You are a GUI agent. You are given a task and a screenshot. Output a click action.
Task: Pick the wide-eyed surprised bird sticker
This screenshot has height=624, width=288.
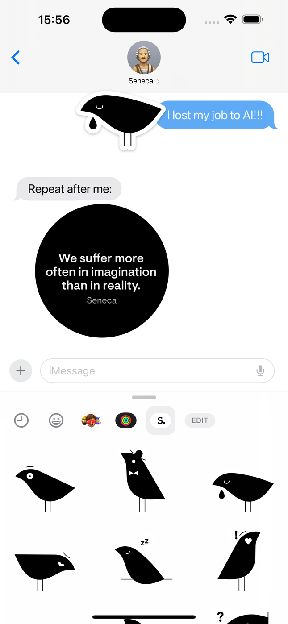(45, 488)
